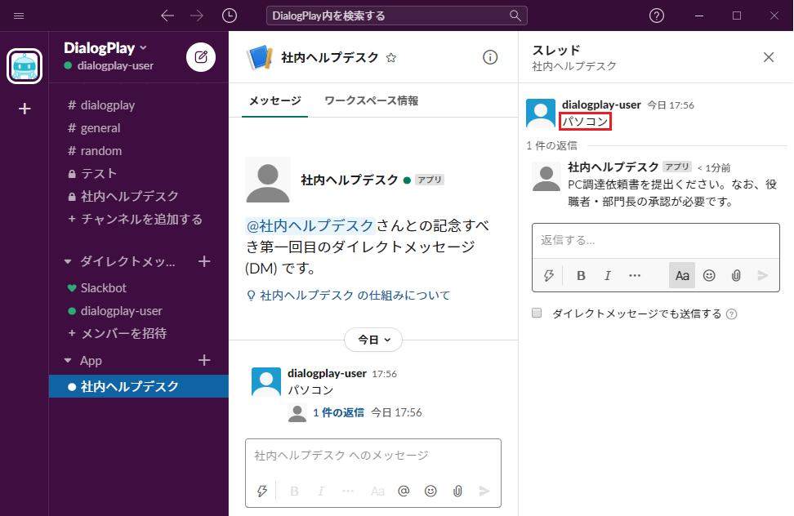This screenshot has height=516, width=794.
Task: Go forward with the right arrow
Action: 197,16
